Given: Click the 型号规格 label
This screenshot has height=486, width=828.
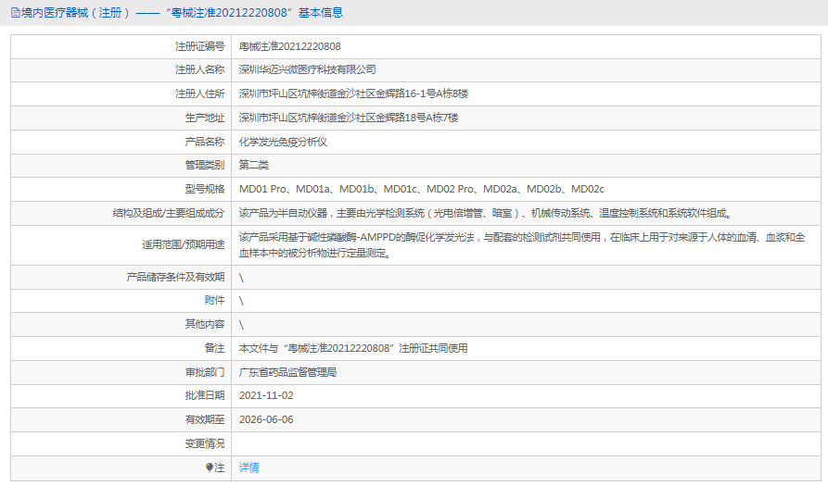Looking at the screenshot, I should [x=204, y=189].
